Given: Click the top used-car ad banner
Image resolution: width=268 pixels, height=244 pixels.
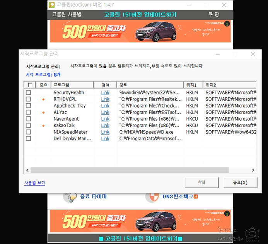Looking at the screenshot, I should [140, 31].
